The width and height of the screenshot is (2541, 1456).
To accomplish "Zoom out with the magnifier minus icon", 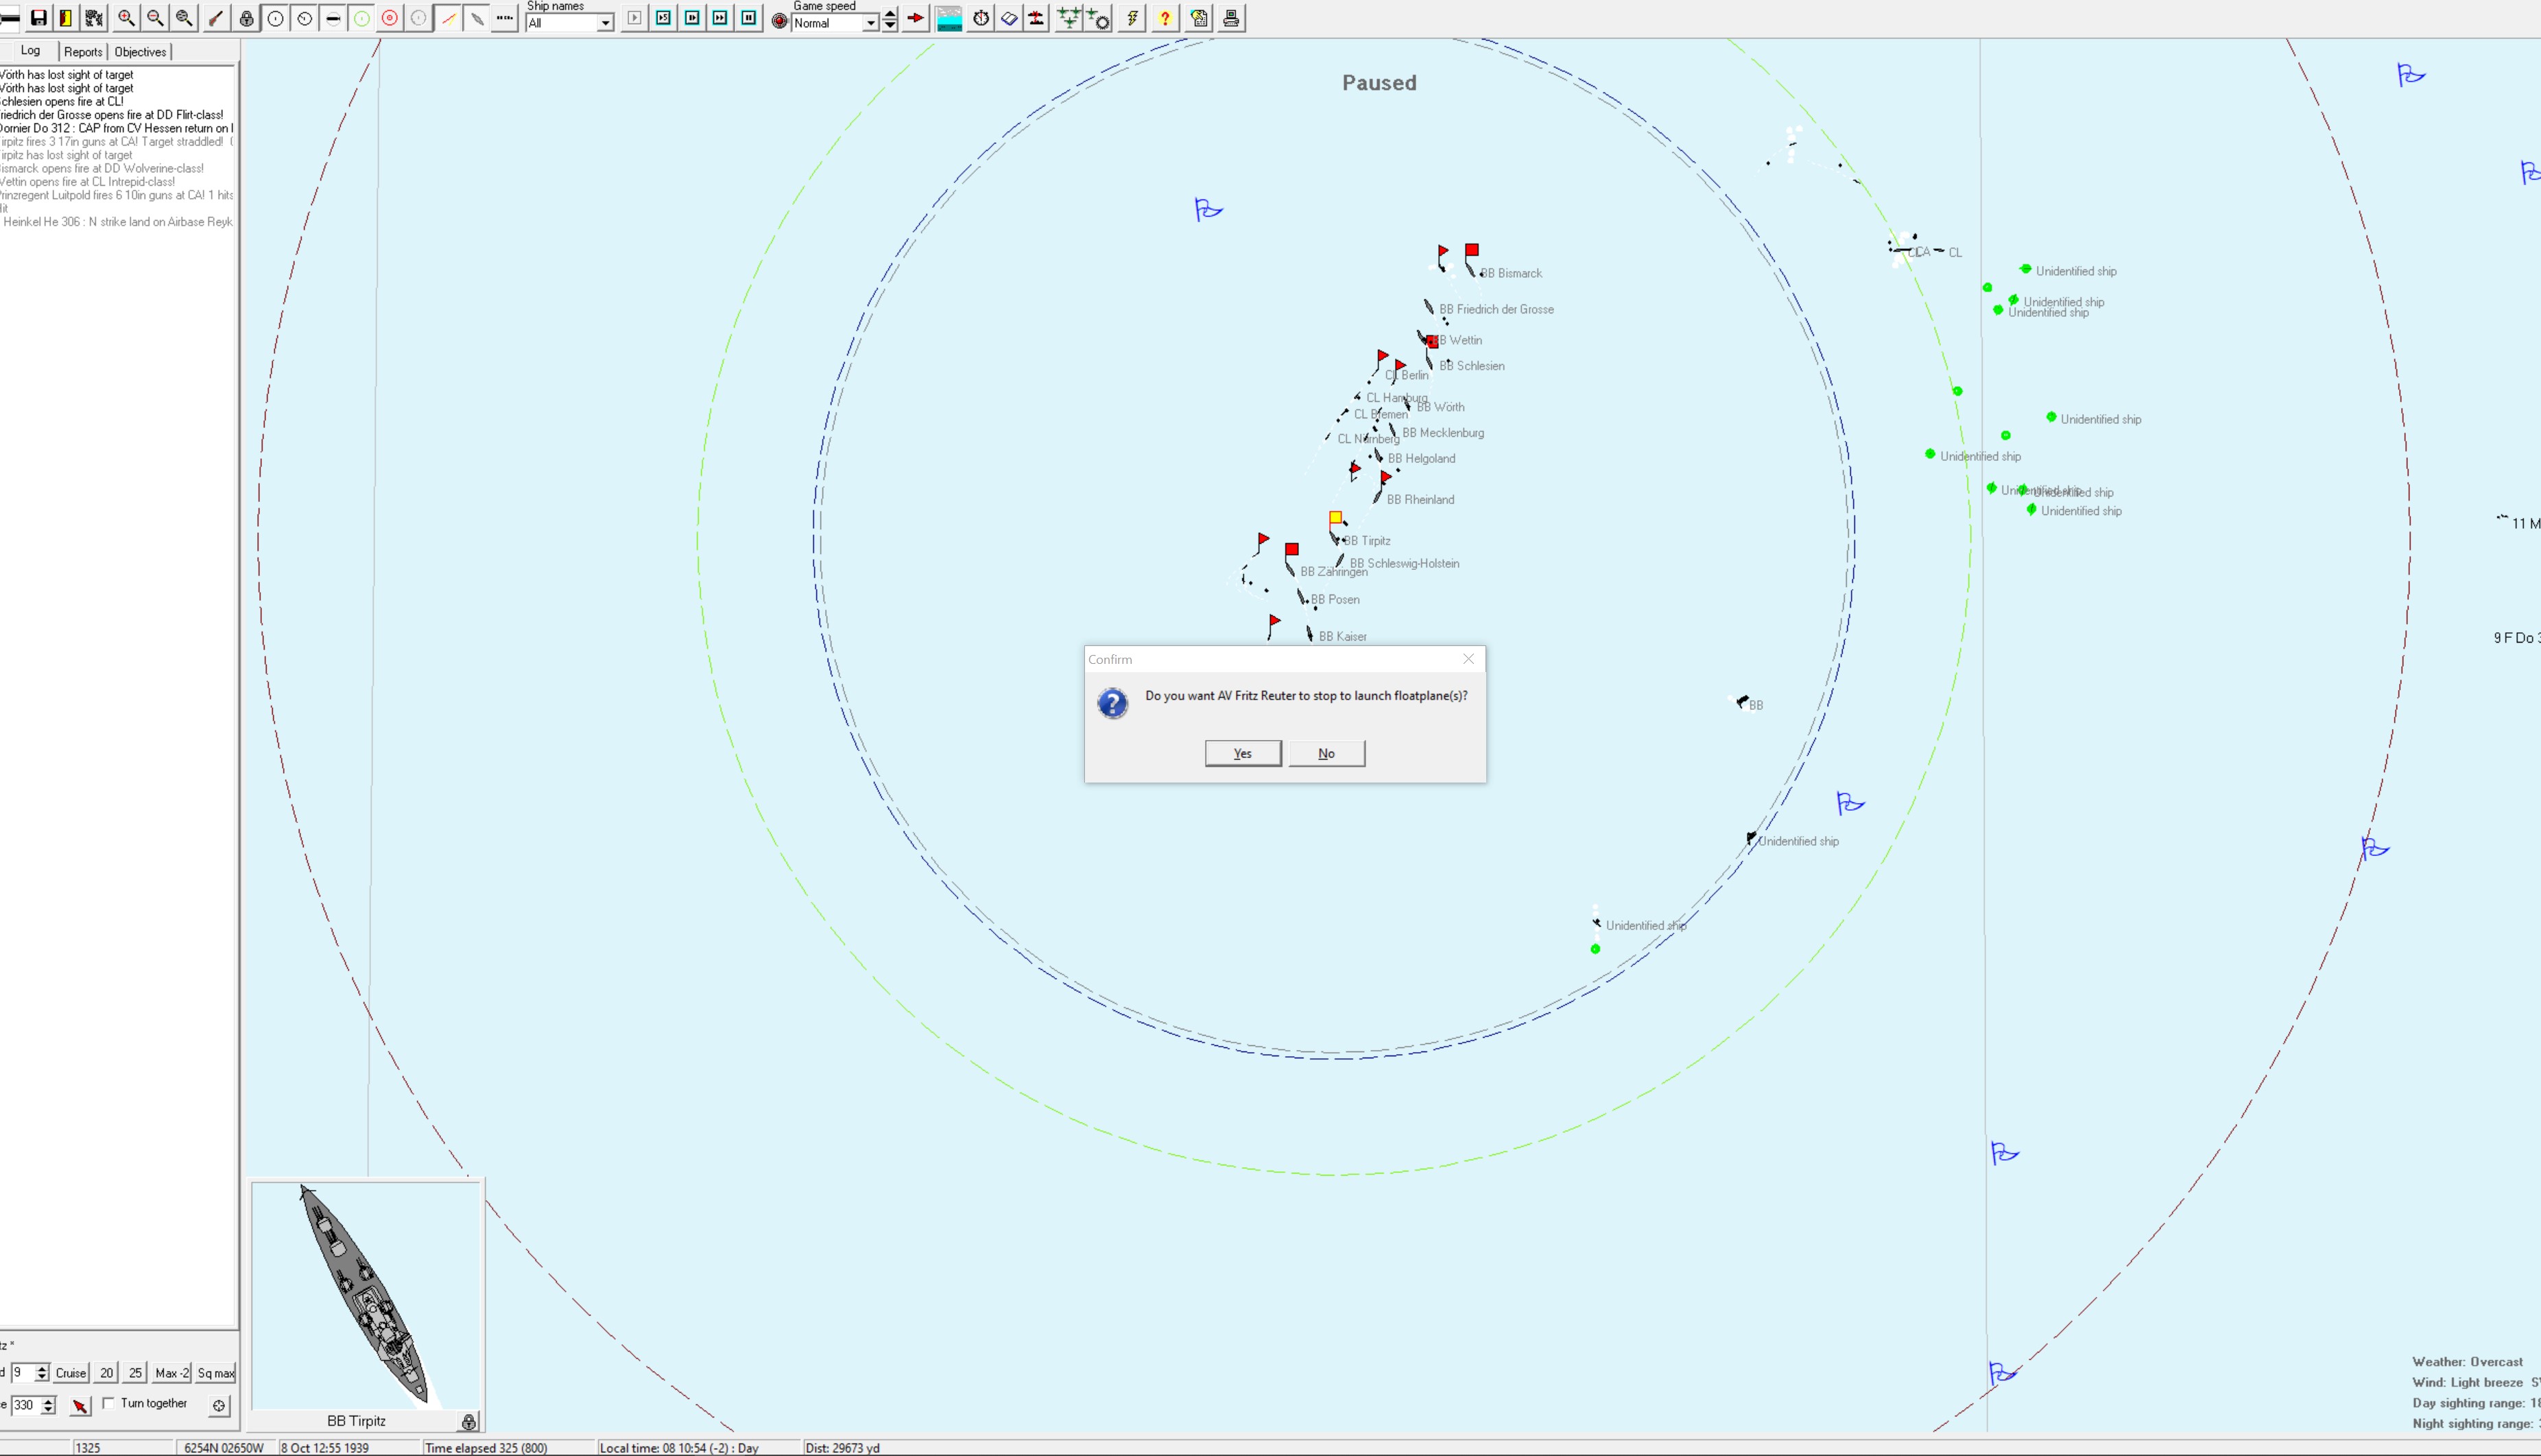I will (x=155, y=18).
